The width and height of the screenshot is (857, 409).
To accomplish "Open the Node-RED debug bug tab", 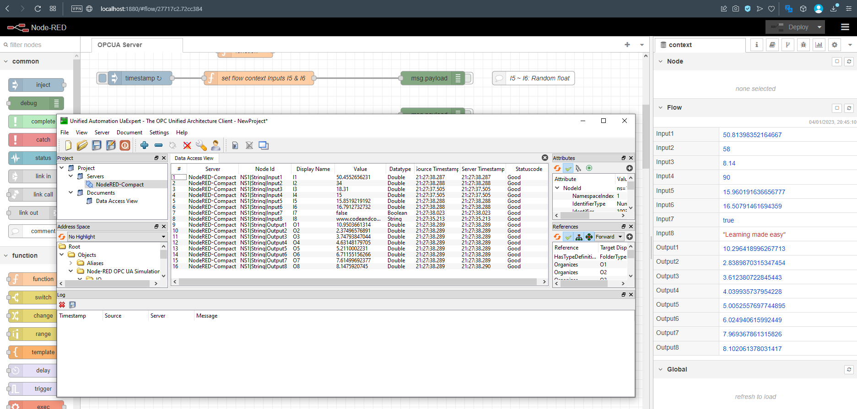I will pyautogui.click(x=803, y=45).
